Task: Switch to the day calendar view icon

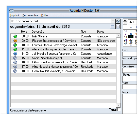Action: tap(113, 26)
